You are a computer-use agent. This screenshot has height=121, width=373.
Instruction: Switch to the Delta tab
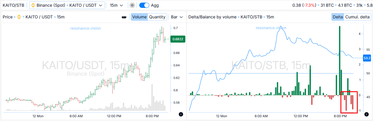click(x=338, y=17)
